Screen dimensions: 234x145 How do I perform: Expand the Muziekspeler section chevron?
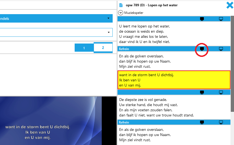[121, 13]
